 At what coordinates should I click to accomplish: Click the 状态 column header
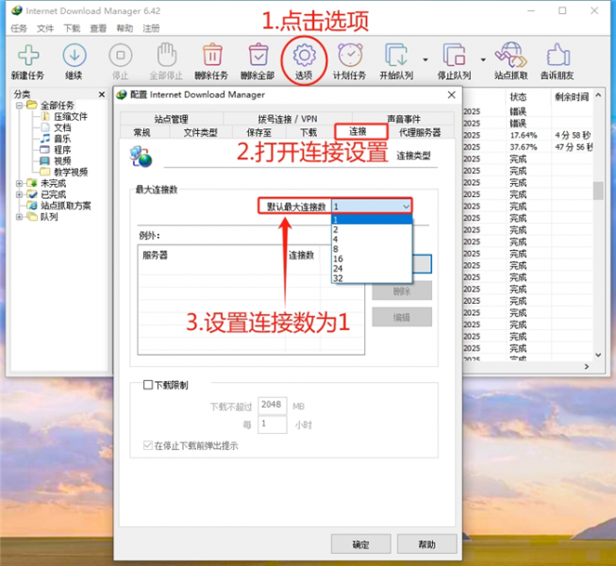click(528, 96)
